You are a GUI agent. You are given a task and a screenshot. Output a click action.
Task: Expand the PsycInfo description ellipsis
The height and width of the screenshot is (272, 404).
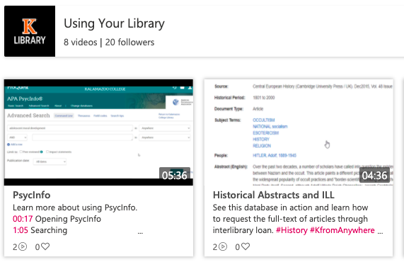pyautogui.click(x=140, y=232)
